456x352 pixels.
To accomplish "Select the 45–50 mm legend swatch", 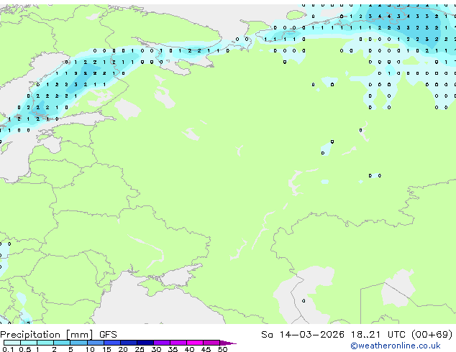I will [x=211, y=343].
